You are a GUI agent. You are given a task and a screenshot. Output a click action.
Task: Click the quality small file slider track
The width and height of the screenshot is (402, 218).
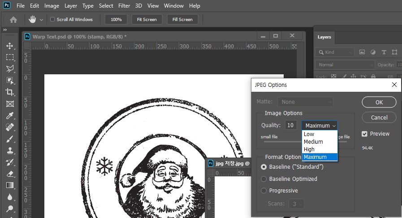point(282,141)
